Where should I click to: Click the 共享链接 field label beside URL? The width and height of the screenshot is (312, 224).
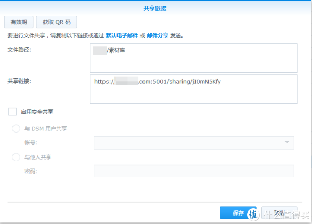[19, 82]
